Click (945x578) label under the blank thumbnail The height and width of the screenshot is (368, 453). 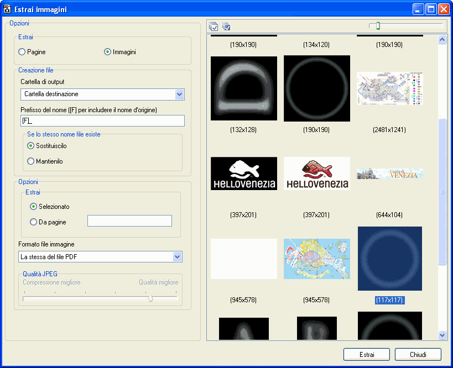[x=243, y=300]
